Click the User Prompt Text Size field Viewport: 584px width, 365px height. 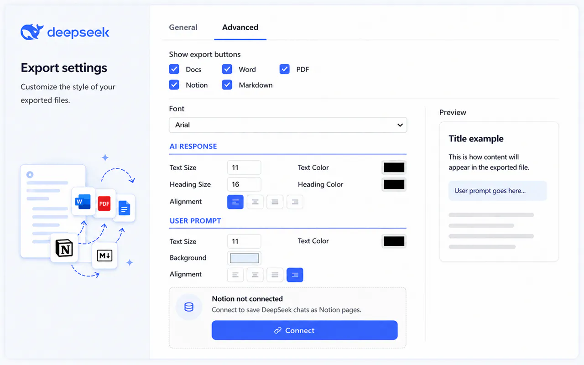coord(244,241)
